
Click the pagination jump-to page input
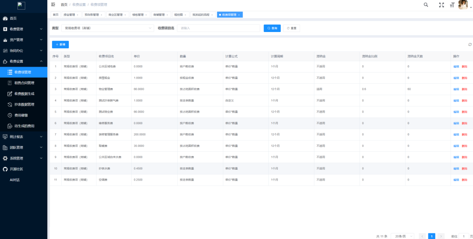464,236
